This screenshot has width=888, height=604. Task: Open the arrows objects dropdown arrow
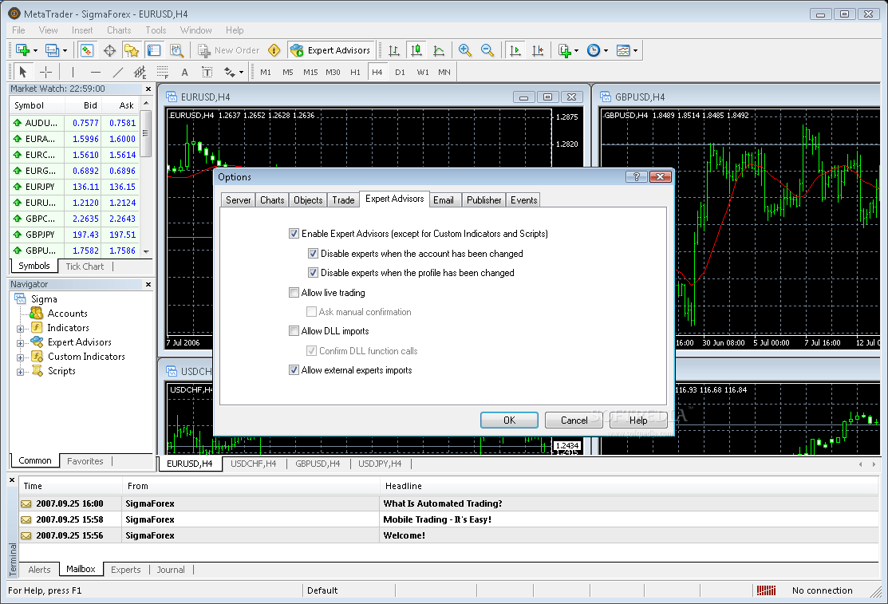pyautogui.click(x=241, y=72)
